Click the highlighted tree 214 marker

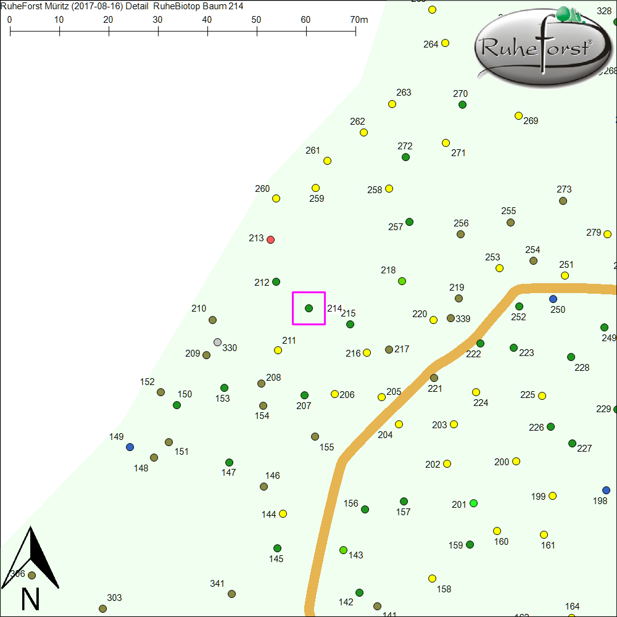point(308,308)
